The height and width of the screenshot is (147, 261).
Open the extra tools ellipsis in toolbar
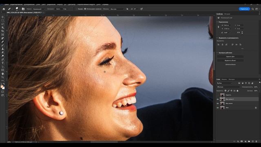point(2,80)
